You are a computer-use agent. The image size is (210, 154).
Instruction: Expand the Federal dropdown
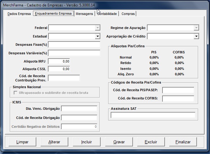pos(97,28)
